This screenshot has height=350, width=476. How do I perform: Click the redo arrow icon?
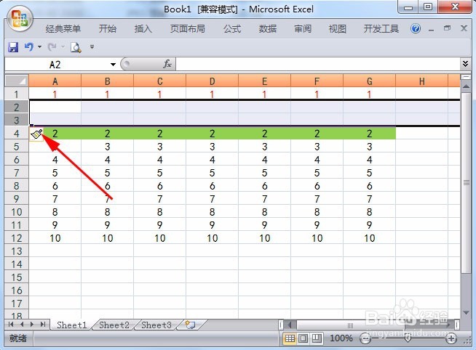(52, 47)
